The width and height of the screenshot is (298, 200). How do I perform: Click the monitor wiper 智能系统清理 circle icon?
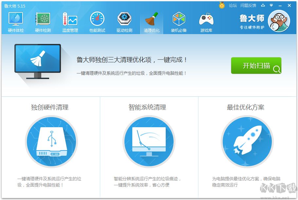pyautogui.click(x=149, y=142)
